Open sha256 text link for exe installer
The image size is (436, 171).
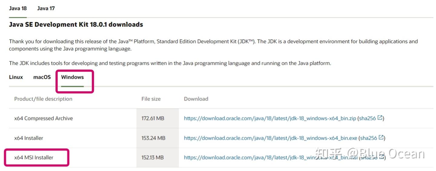click(x=368, y=138)
